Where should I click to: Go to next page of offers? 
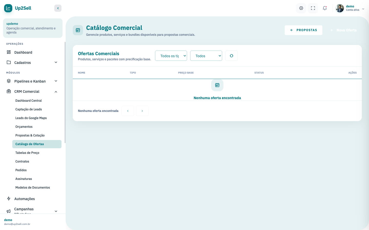click(x=142, y=111)
